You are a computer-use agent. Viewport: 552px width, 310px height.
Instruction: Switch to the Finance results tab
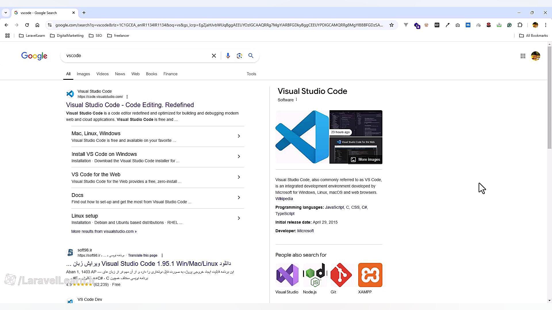[x=170, y=74]
